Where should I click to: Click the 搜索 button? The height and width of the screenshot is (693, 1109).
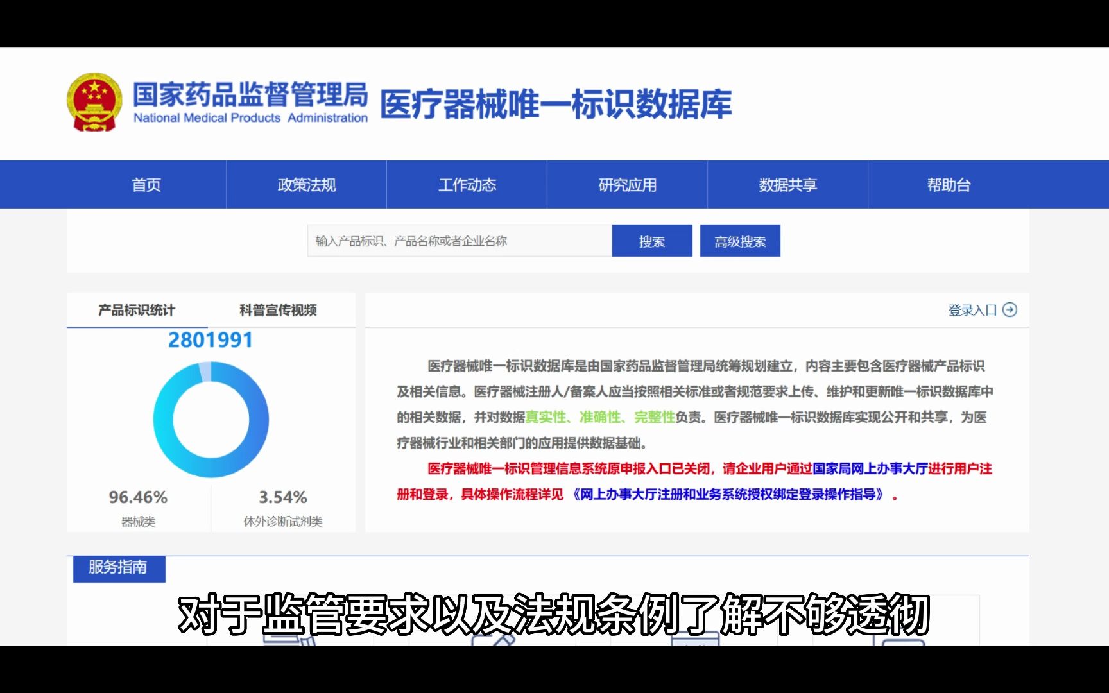tap(652, 241)
